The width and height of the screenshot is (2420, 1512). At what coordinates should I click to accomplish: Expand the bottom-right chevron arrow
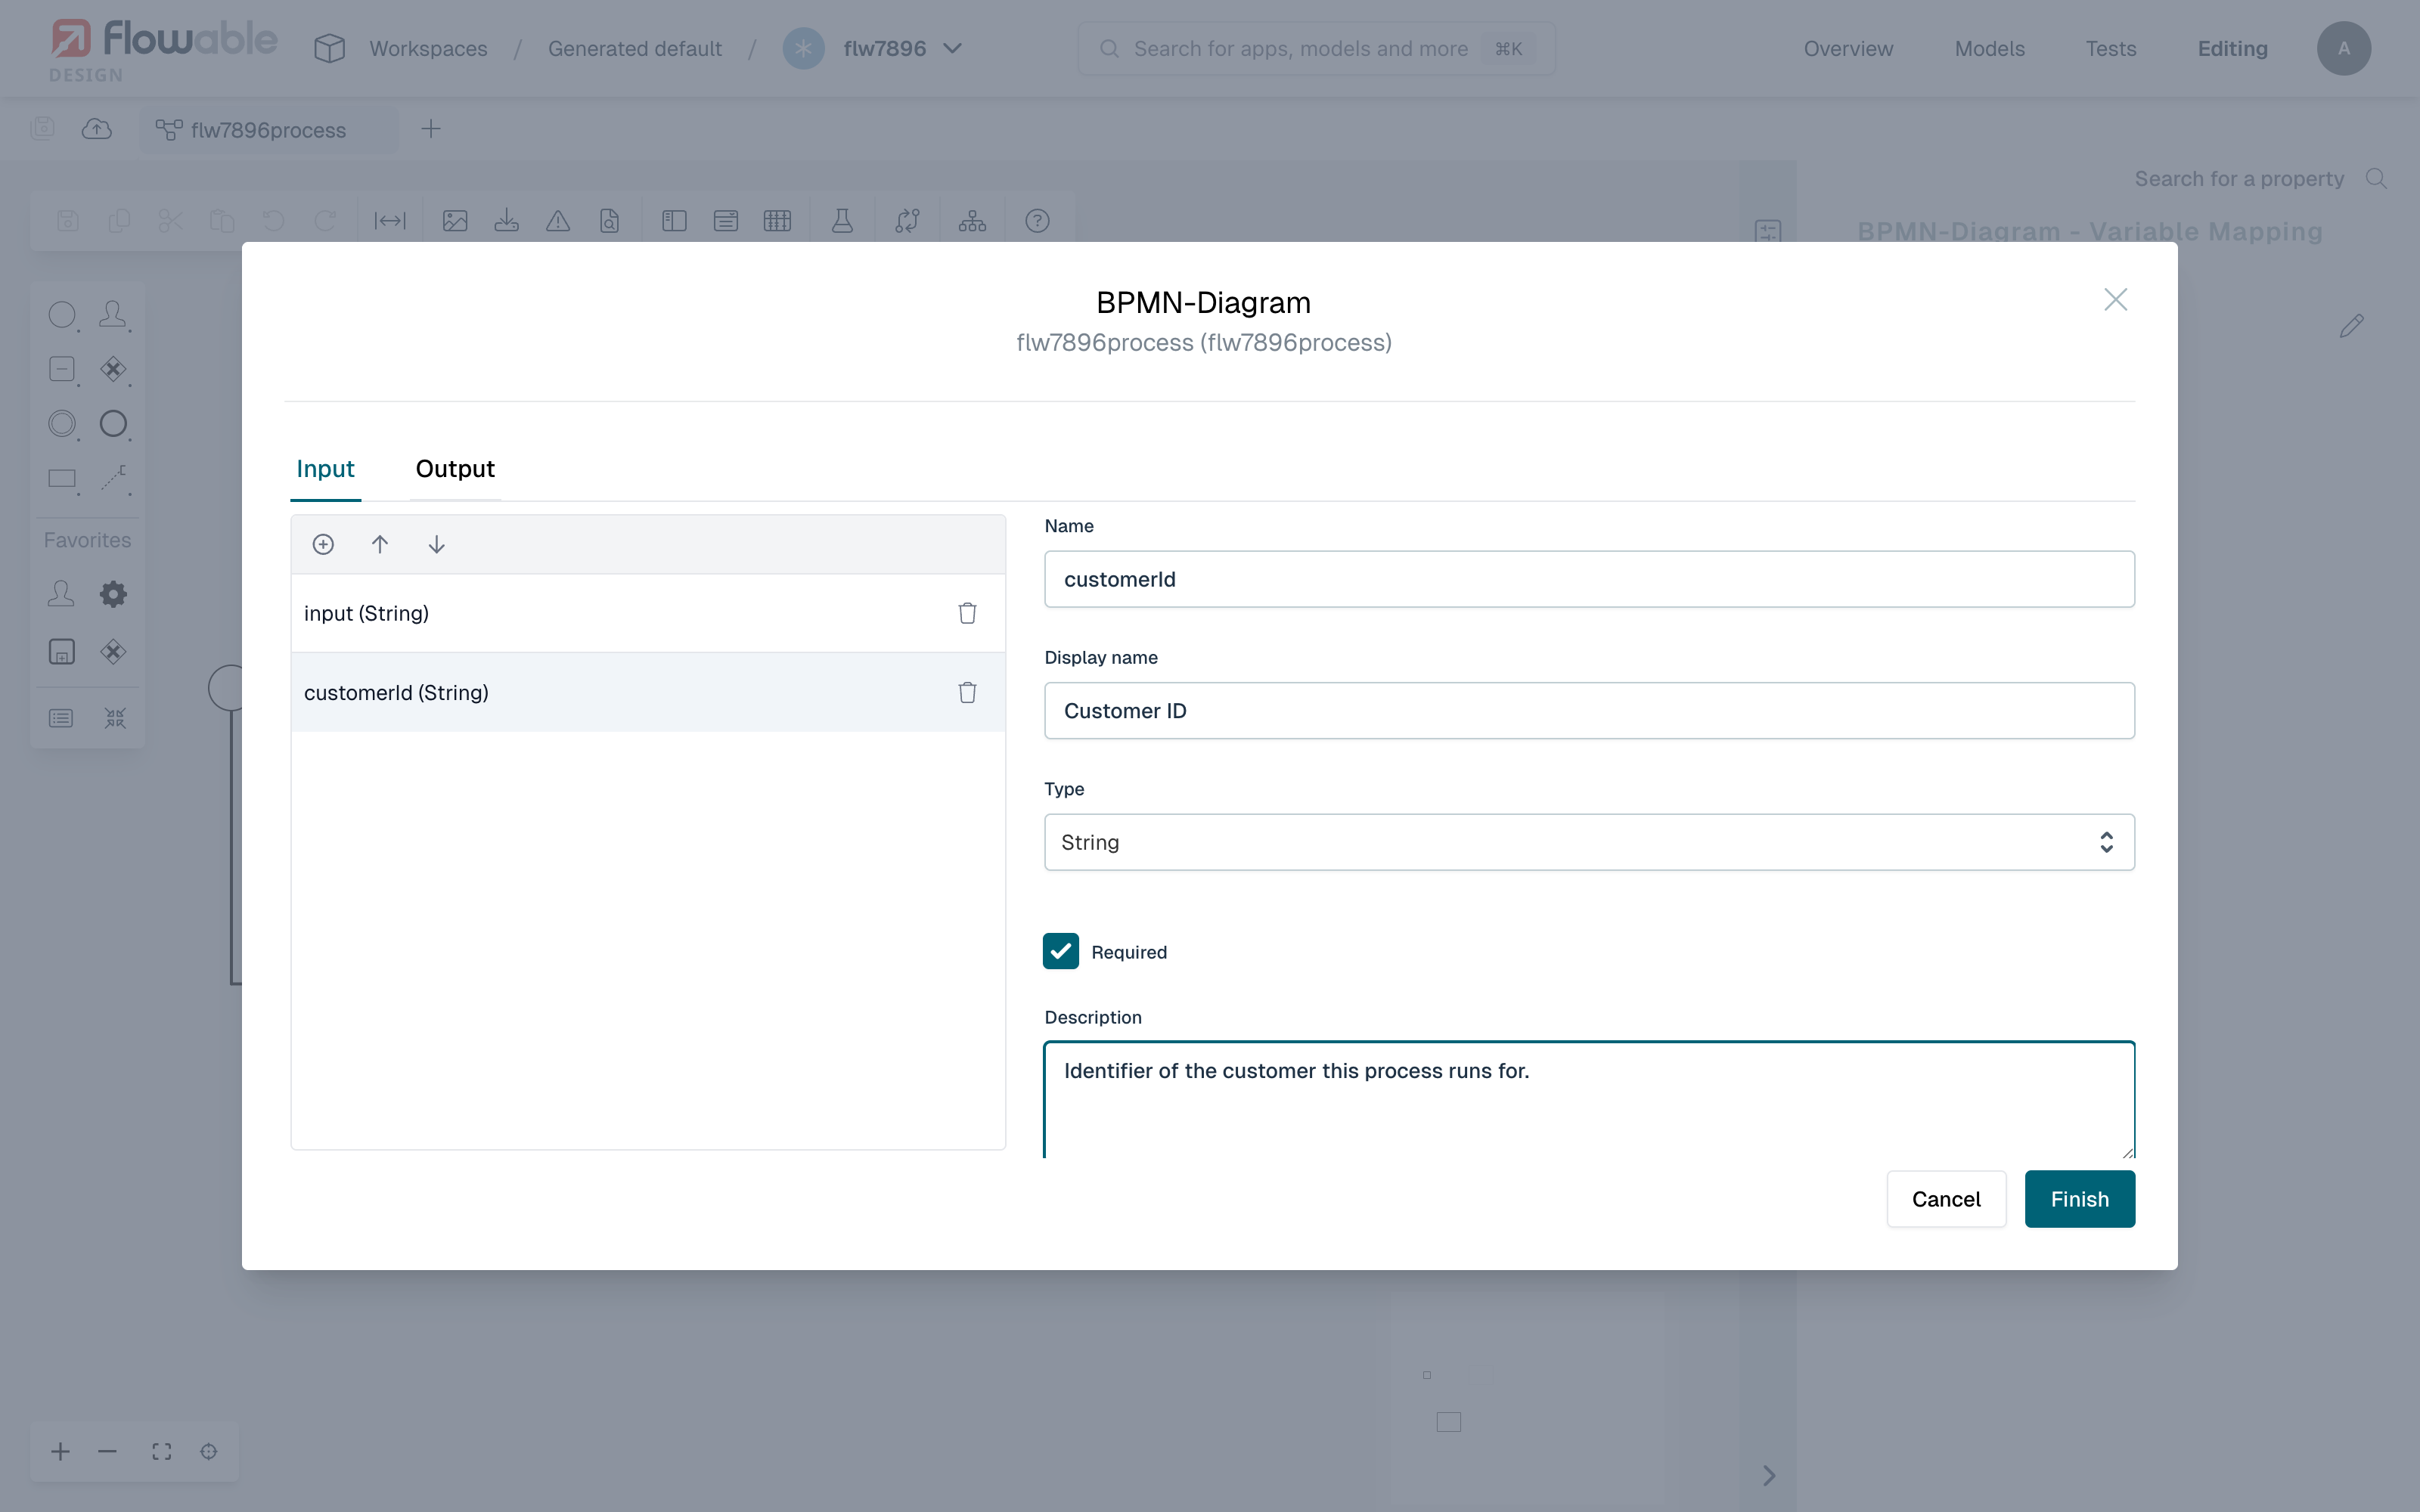[1769, 1475]
